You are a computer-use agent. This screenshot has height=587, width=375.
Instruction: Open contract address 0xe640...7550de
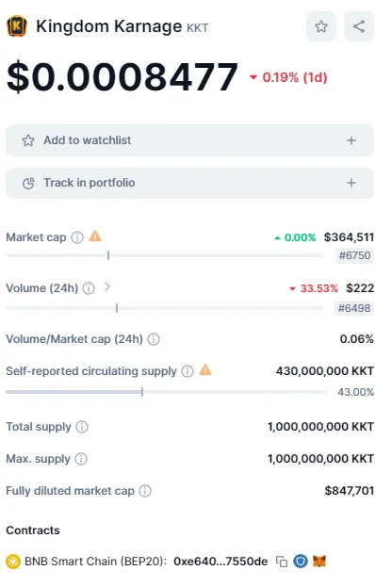[220, 562]
